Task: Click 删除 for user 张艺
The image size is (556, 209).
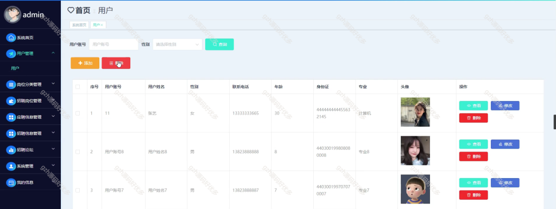Action: (473, 118)
